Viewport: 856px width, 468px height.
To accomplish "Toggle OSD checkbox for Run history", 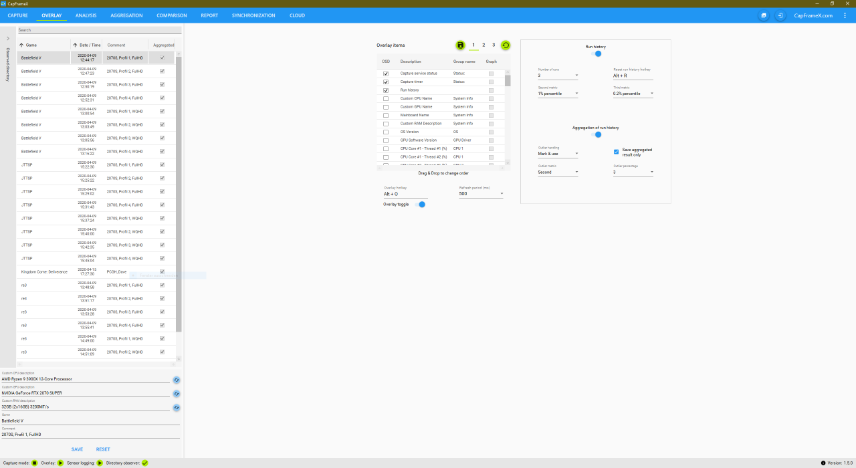I will click(386, 90).
